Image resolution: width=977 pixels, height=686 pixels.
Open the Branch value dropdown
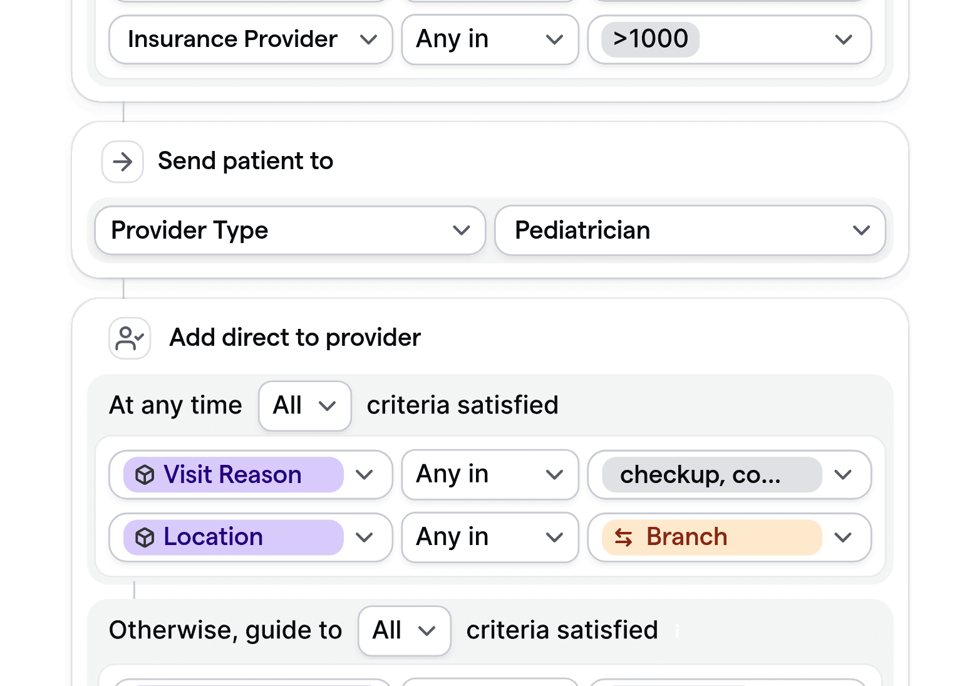pos(844,537)
